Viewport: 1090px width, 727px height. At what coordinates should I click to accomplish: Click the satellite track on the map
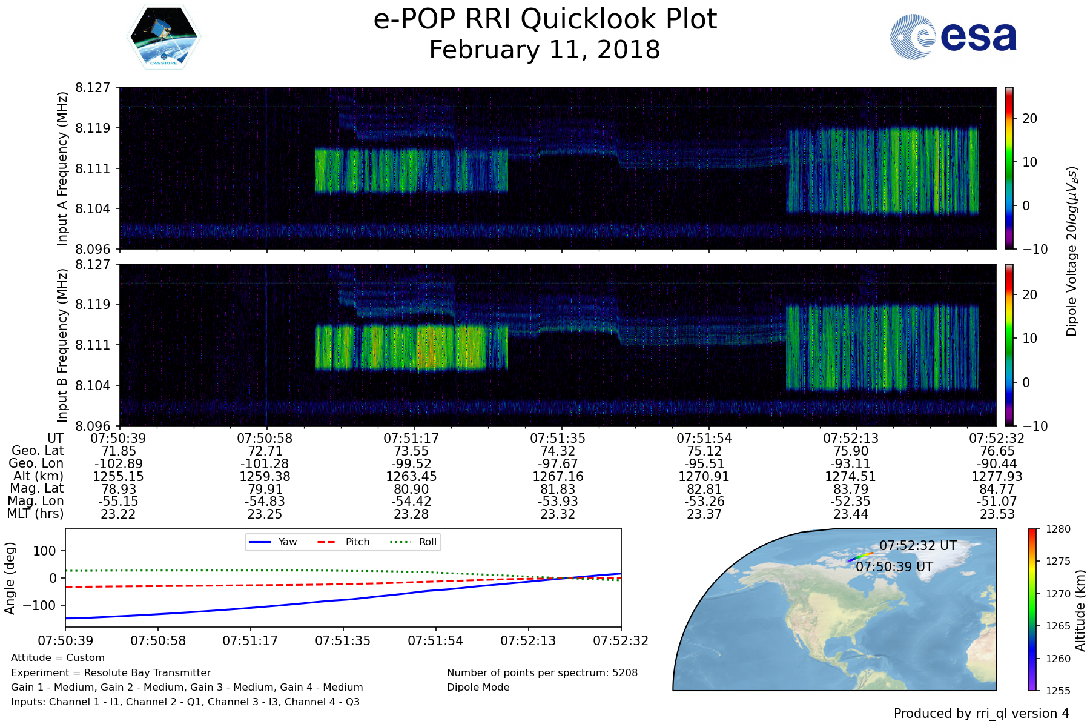(x=860, y=556)
